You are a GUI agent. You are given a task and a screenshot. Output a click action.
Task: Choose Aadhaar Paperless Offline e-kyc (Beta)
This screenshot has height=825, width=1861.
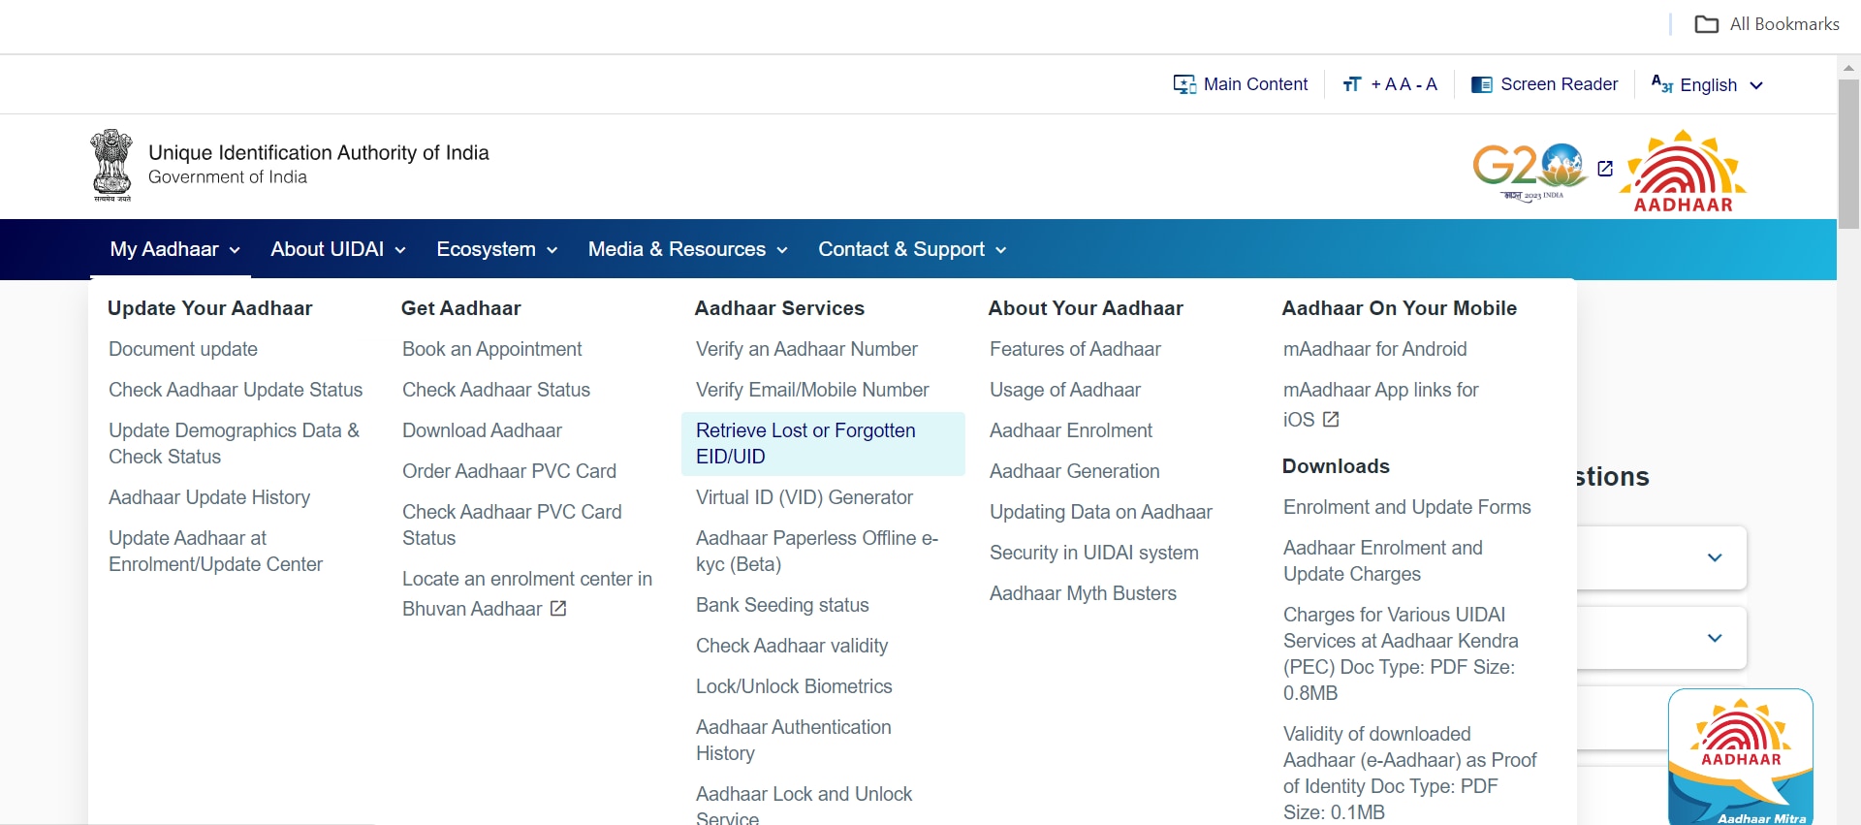(817, 551)
